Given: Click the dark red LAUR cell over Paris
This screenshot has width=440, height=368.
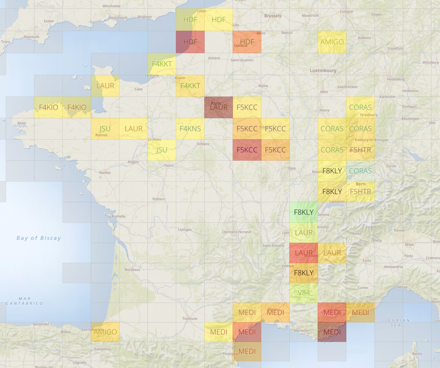Looking at the screenshot, I should [x=218, y=107].
